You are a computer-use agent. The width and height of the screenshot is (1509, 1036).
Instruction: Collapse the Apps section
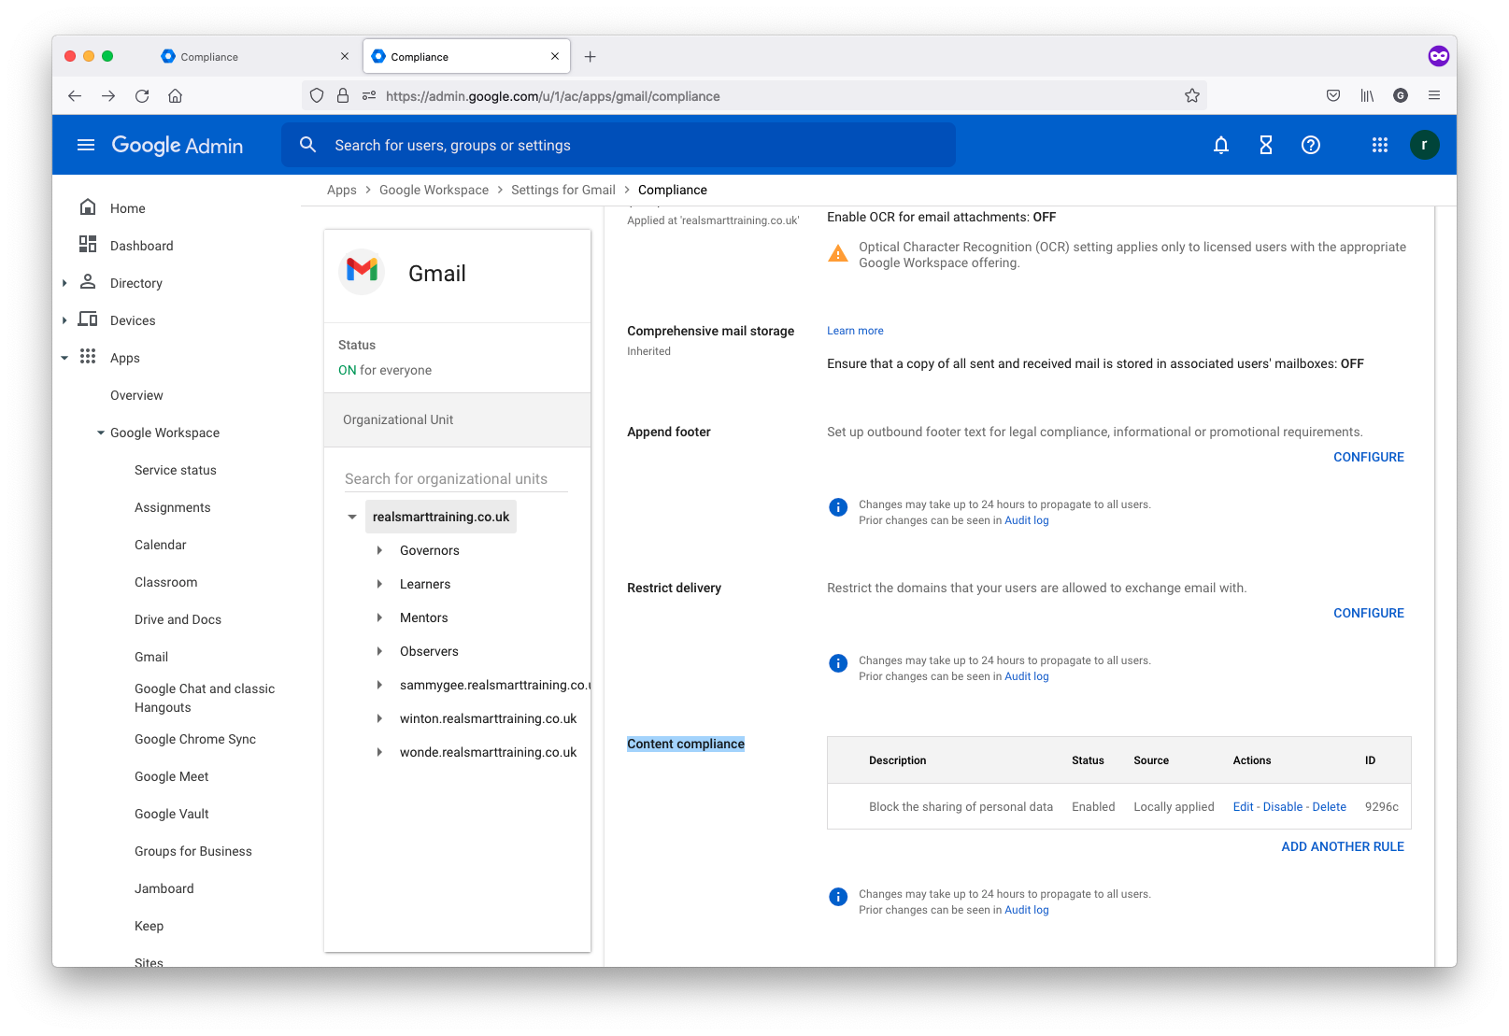point(64,358)
